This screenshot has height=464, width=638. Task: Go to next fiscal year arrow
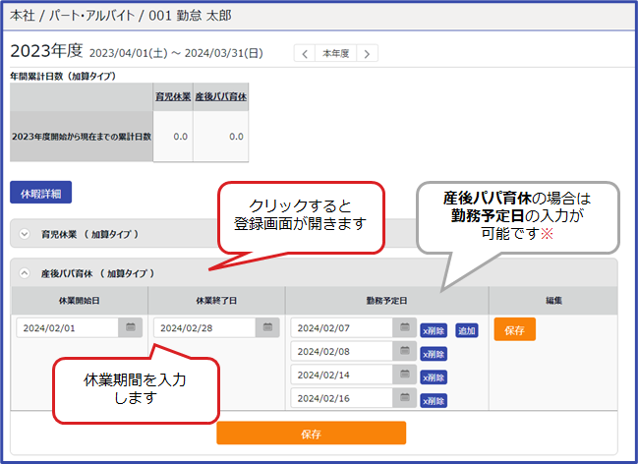point(367,54)
